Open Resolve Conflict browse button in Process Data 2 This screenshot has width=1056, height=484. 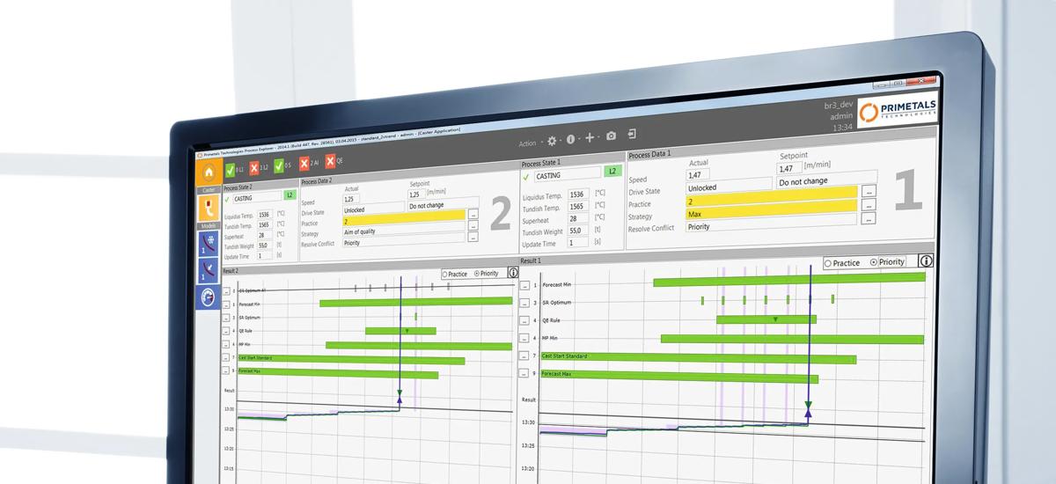tap(473, 238)
